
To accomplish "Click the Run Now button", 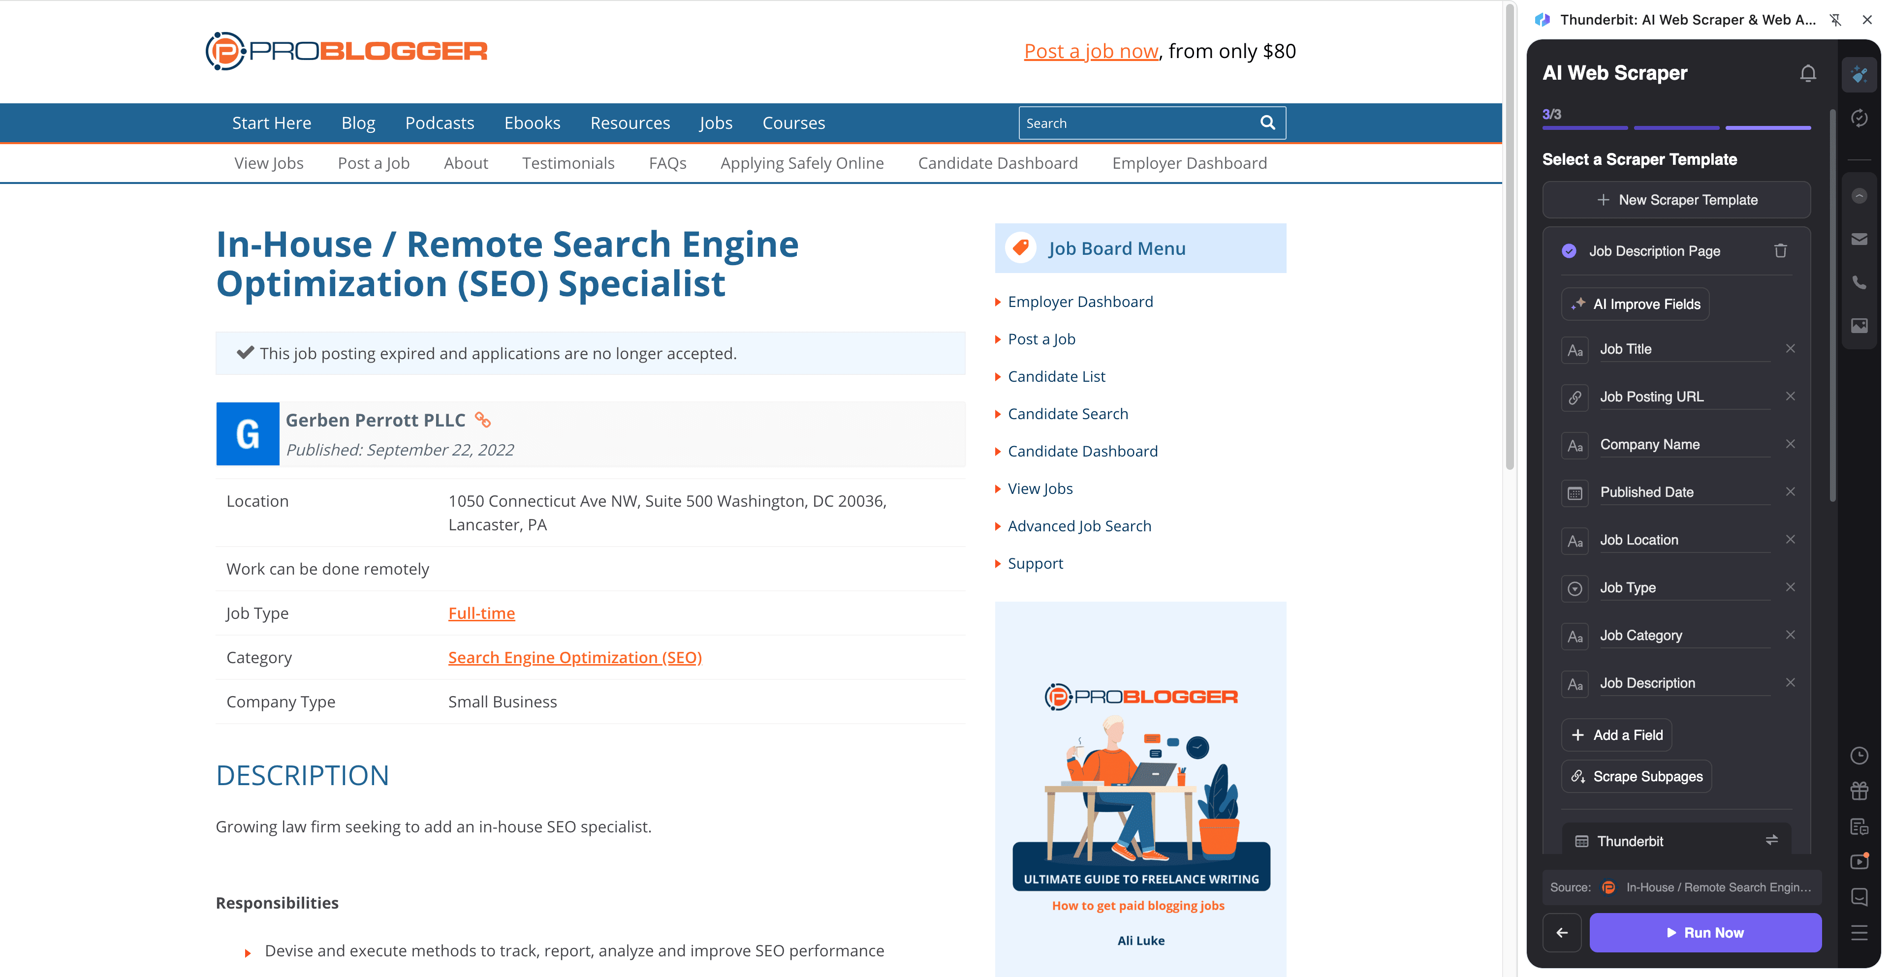I will click(1705, 932).
